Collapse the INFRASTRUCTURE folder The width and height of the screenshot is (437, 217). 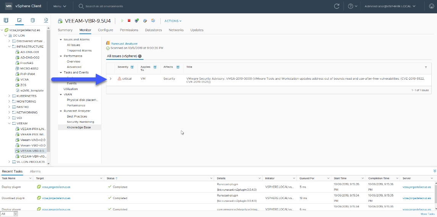(10, 47)
